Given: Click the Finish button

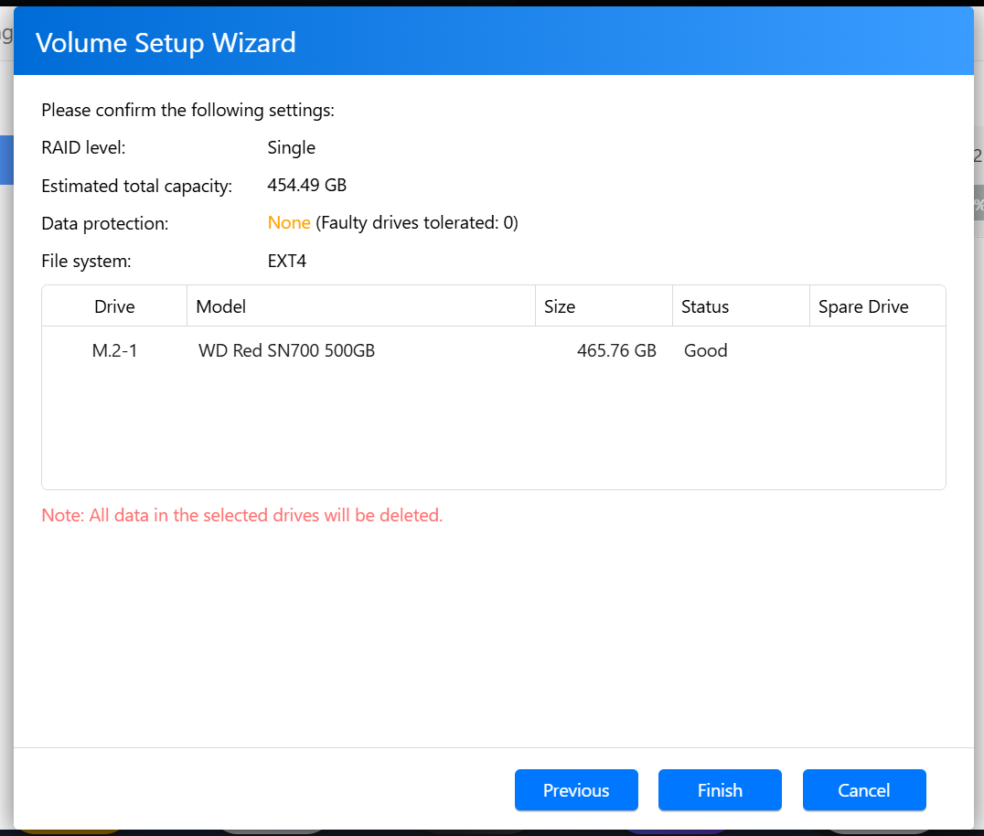Looking at the screenshot, I should [x=720, y=789].
